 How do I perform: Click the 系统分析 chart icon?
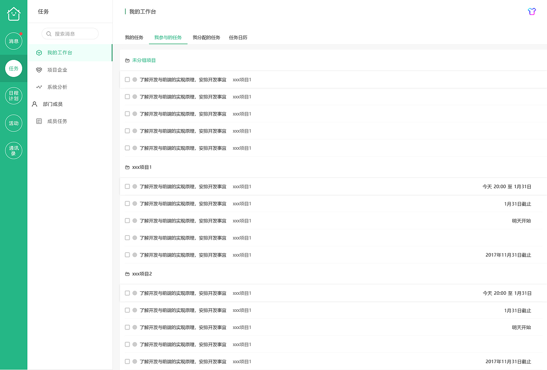[39, 87]
